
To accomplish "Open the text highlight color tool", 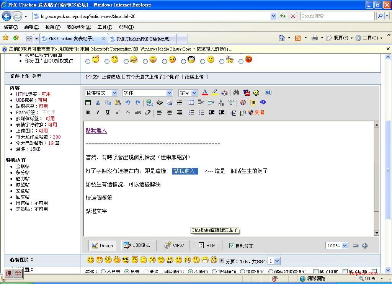I will (x=214, y=93).
